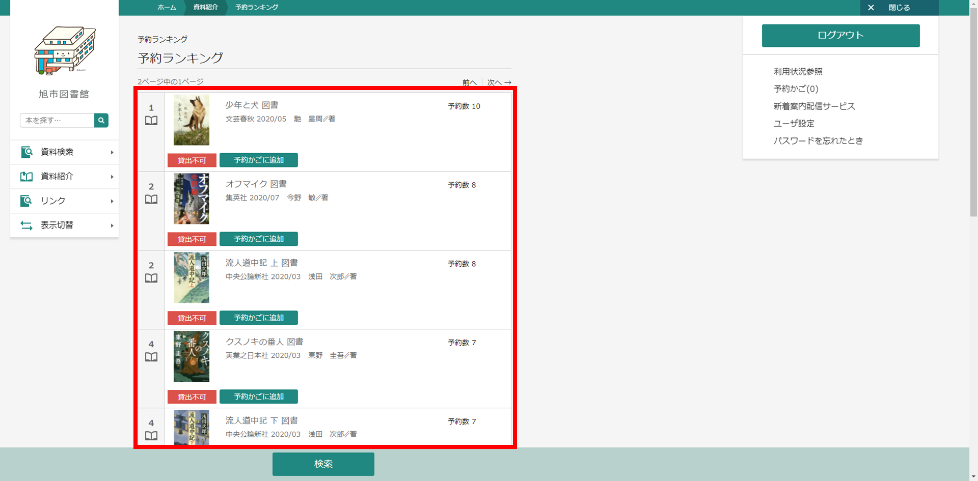Expand the 表示切替 submenu arrow

[x=112, y=225]
